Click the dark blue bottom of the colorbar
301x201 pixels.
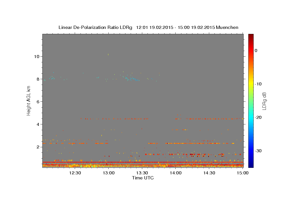click(251, 165)
